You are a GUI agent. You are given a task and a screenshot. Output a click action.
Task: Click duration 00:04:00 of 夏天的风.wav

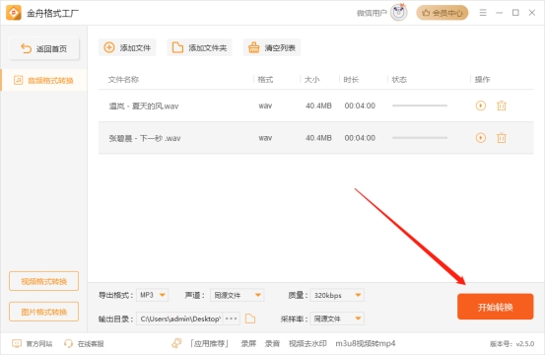click(x=360, y=106)
